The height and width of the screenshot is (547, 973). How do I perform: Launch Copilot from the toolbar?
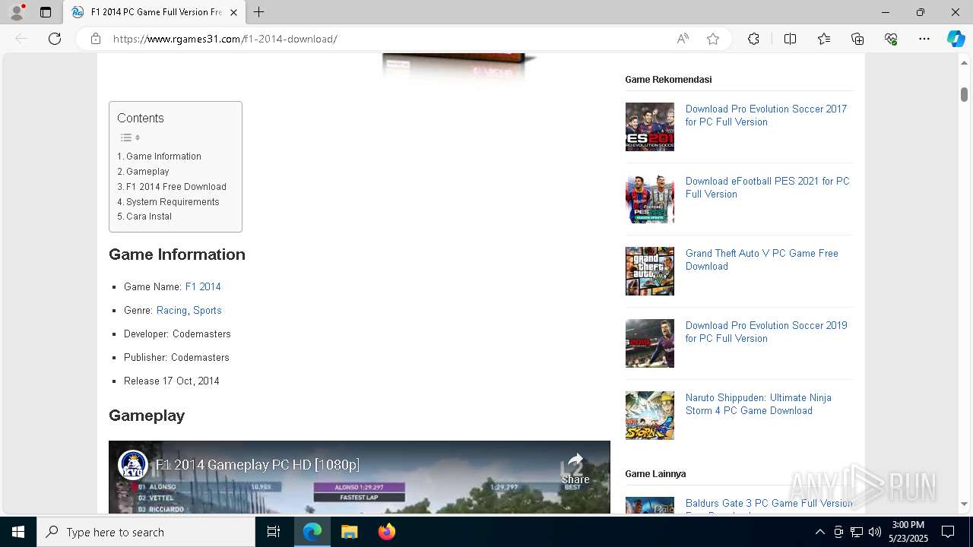956,39
